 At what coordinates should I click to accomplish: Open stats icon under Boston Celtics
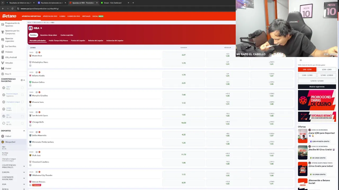coord(30,85)
